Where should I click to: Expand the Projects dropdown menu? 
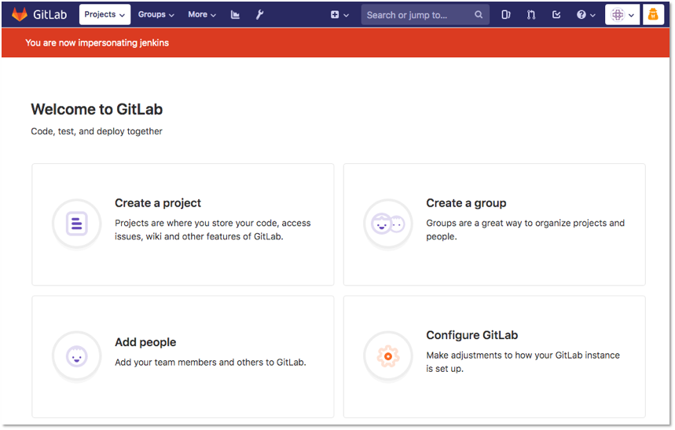[105, 15]
